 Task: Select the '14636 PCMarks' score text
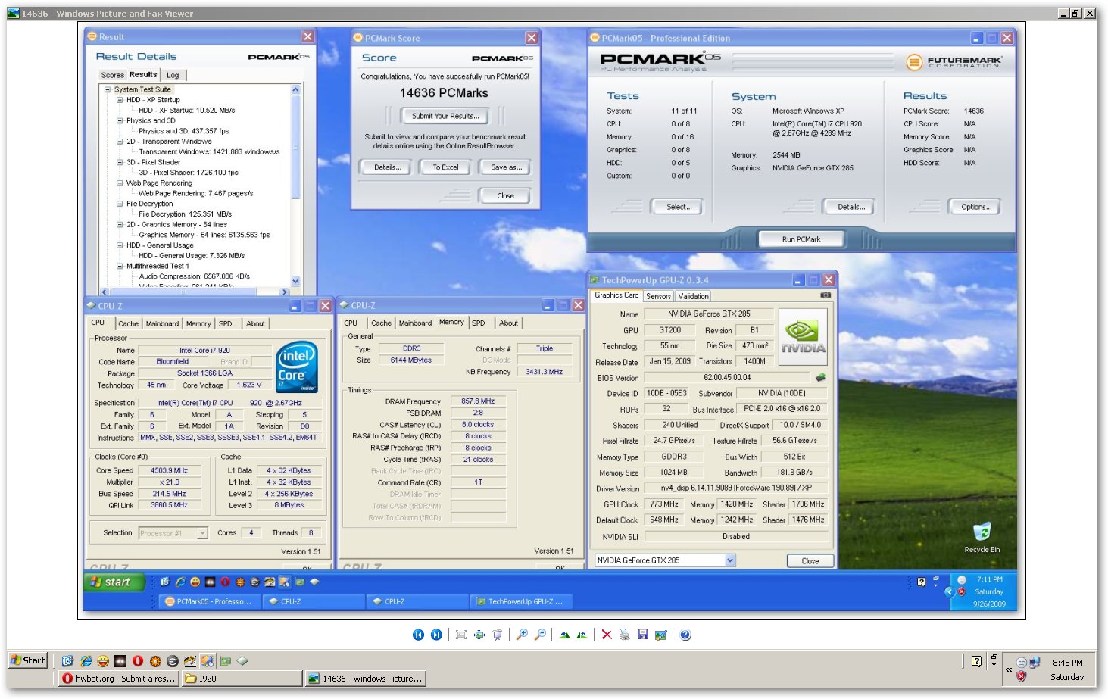(x=444, y=92)
